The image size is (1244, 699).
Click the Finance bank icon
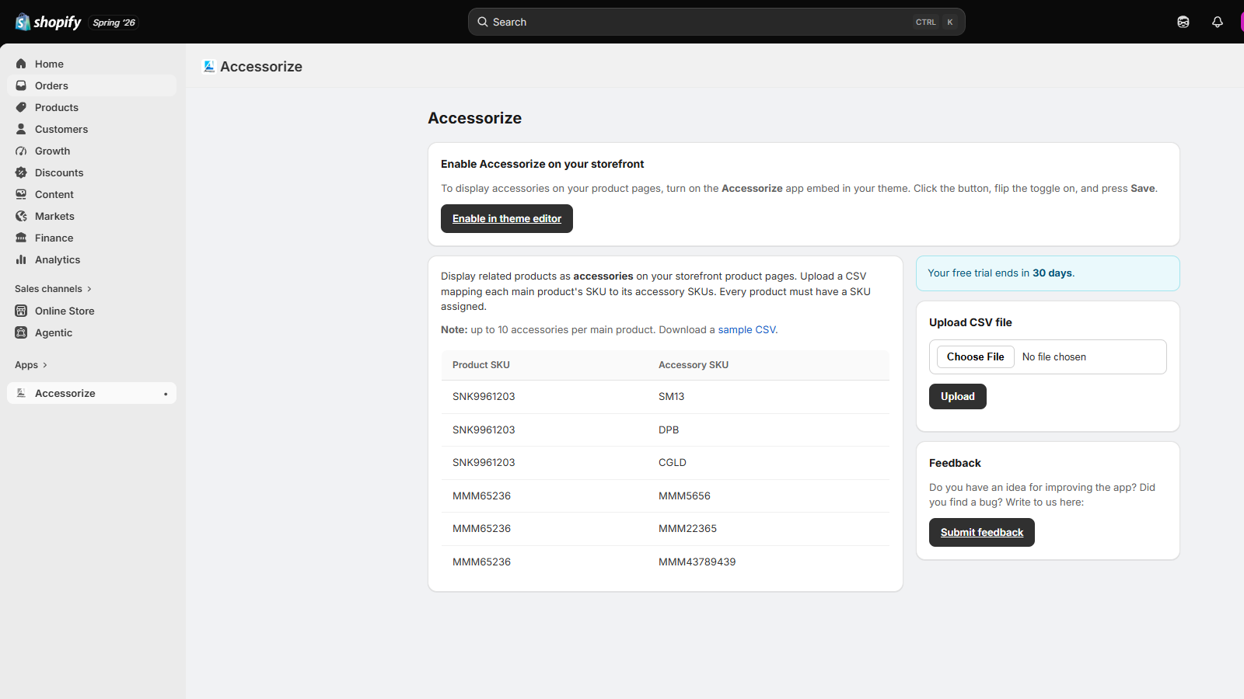pos(21,238)
